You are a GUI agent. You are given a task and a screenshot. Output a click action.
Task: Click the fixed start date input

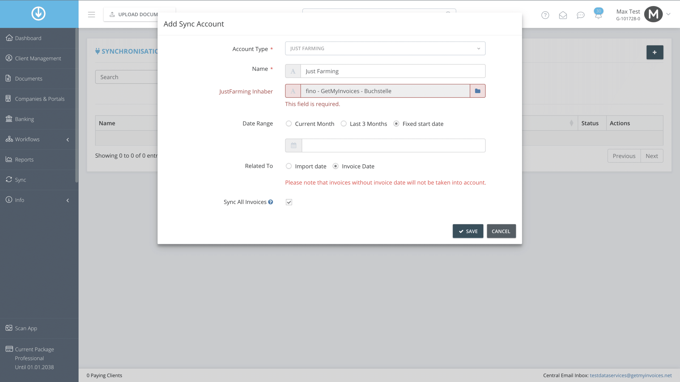393,145
